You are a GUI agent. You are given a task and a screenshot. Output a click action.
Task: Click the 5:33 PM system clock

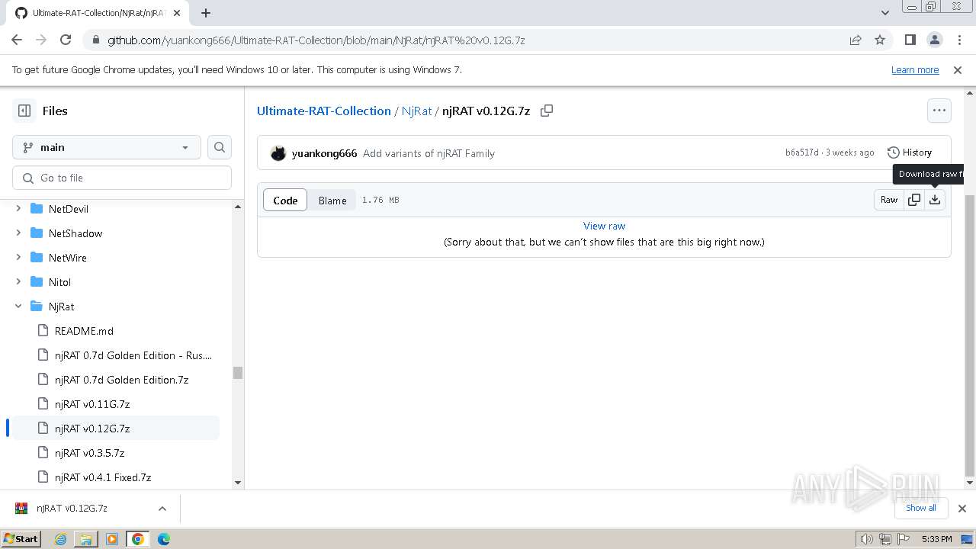pyautogui.click(x=936, y=539)
